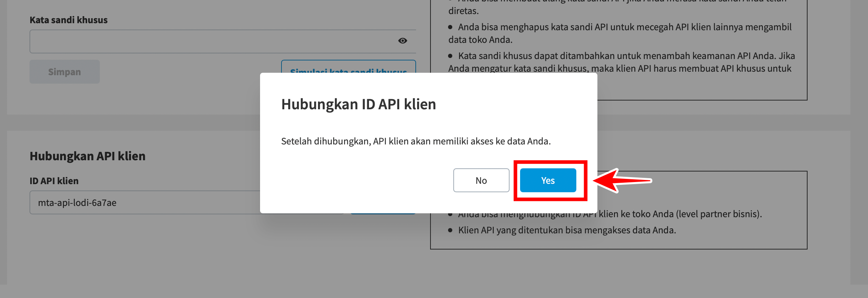Click the dialog message about API klien access
This screenshot has height=298, width=868.
click(416, 141)
